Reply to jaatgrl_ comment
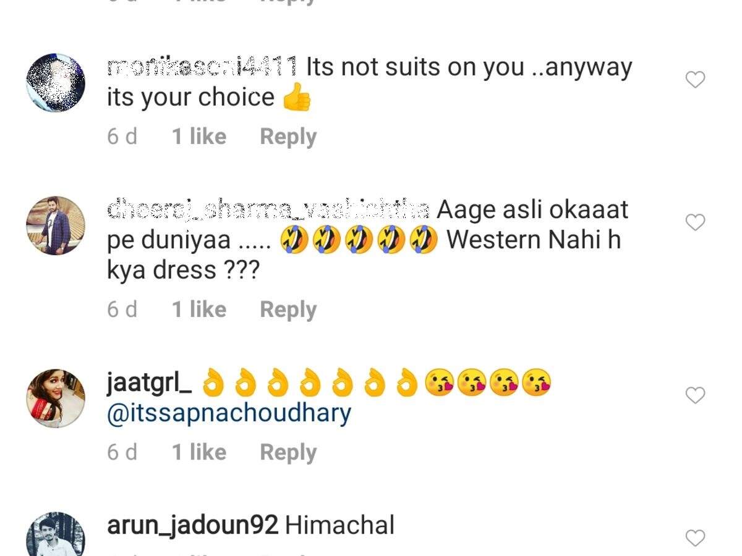The image size is (742, 556). click(288, 452)
